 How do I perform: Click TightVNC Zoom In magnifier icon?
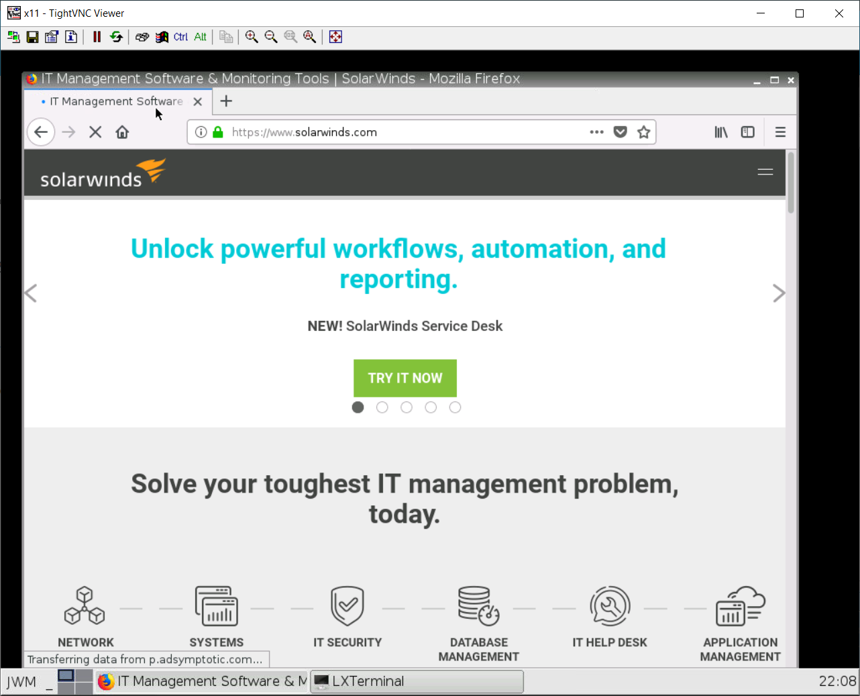tap(252, 37)
